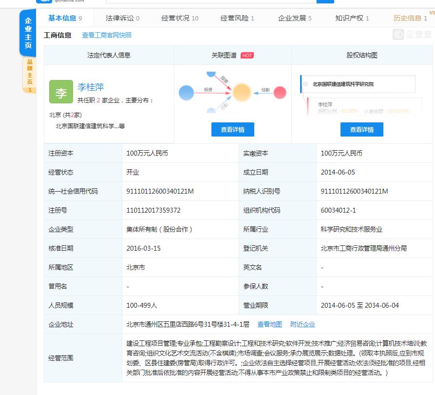Click the 核准日期 value 2016-03-15
Screen dimensions: 435x395
tap(143, 248)
